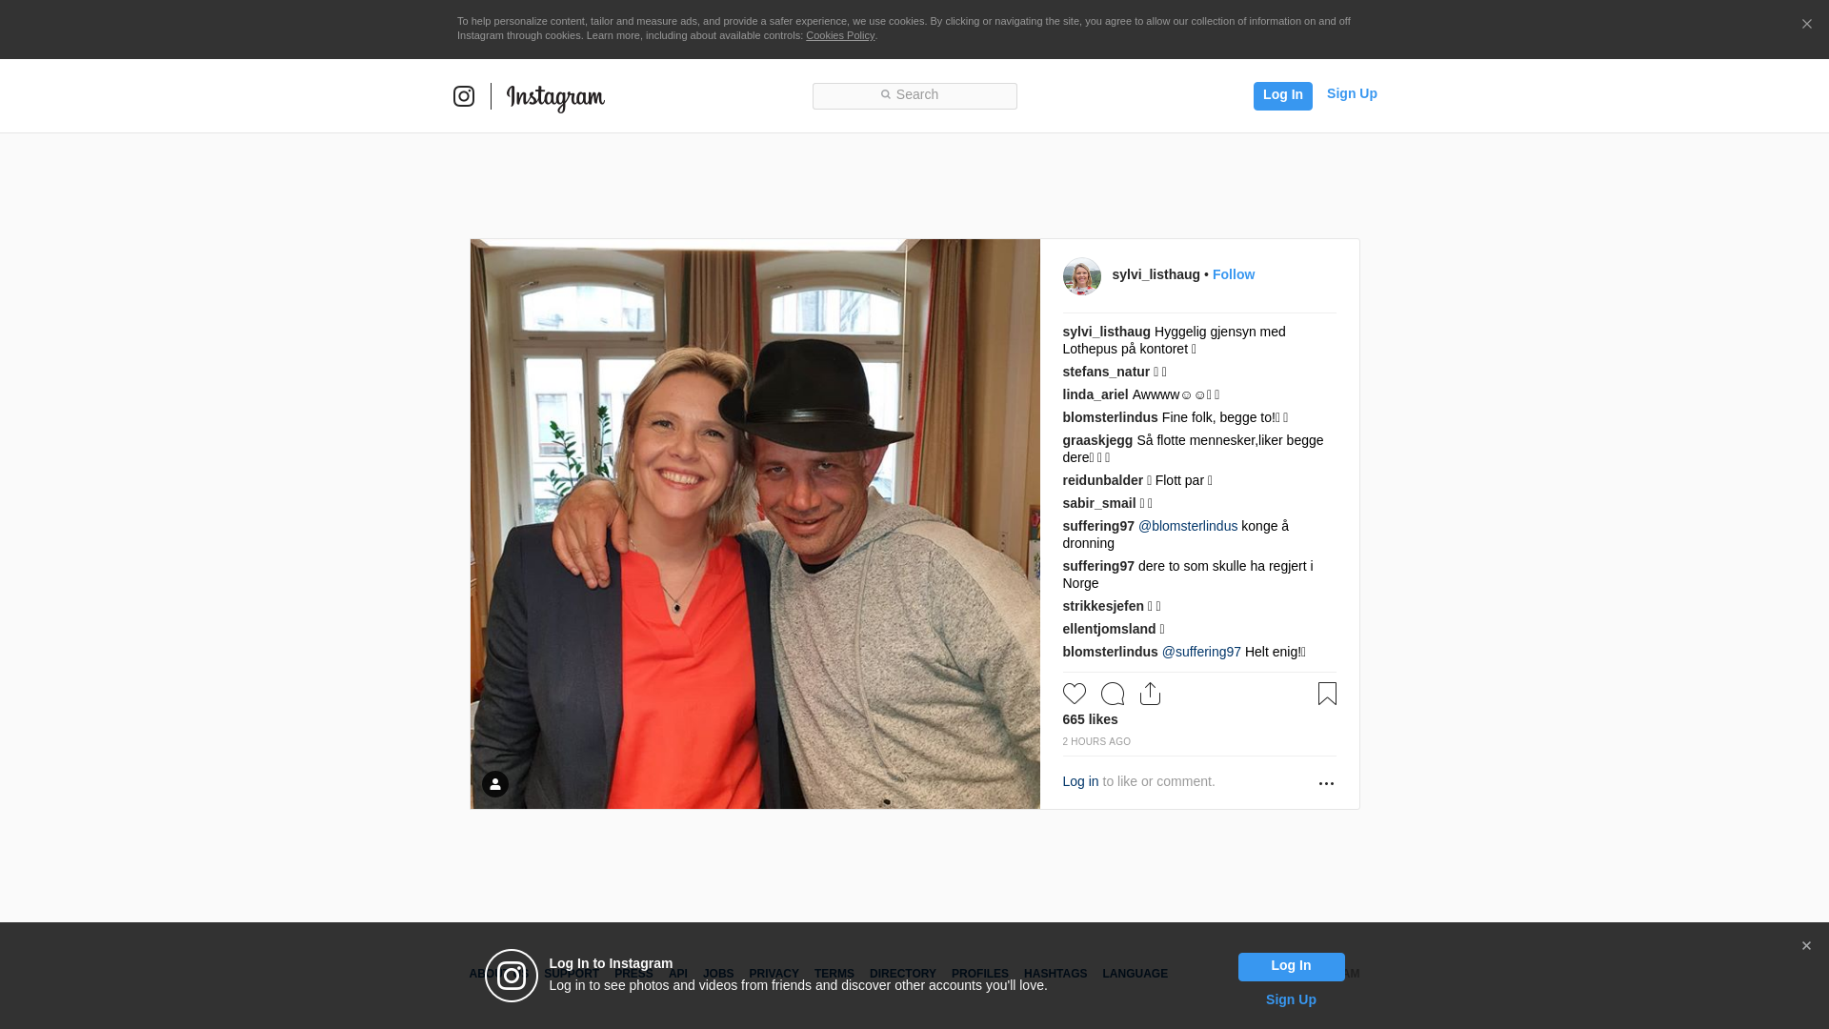1829x1029 pixels.
Task: Click sylvi_listhaug username in caption
Action: coord(1106,332)
